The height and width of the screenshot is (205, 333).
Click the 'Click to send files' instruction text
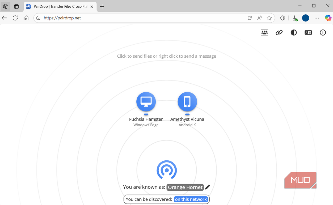click(x=167, y=56)
